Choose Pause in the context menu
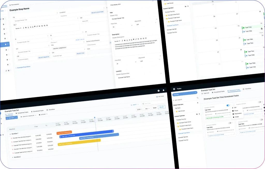265x169 pixels. click(235, 111)
